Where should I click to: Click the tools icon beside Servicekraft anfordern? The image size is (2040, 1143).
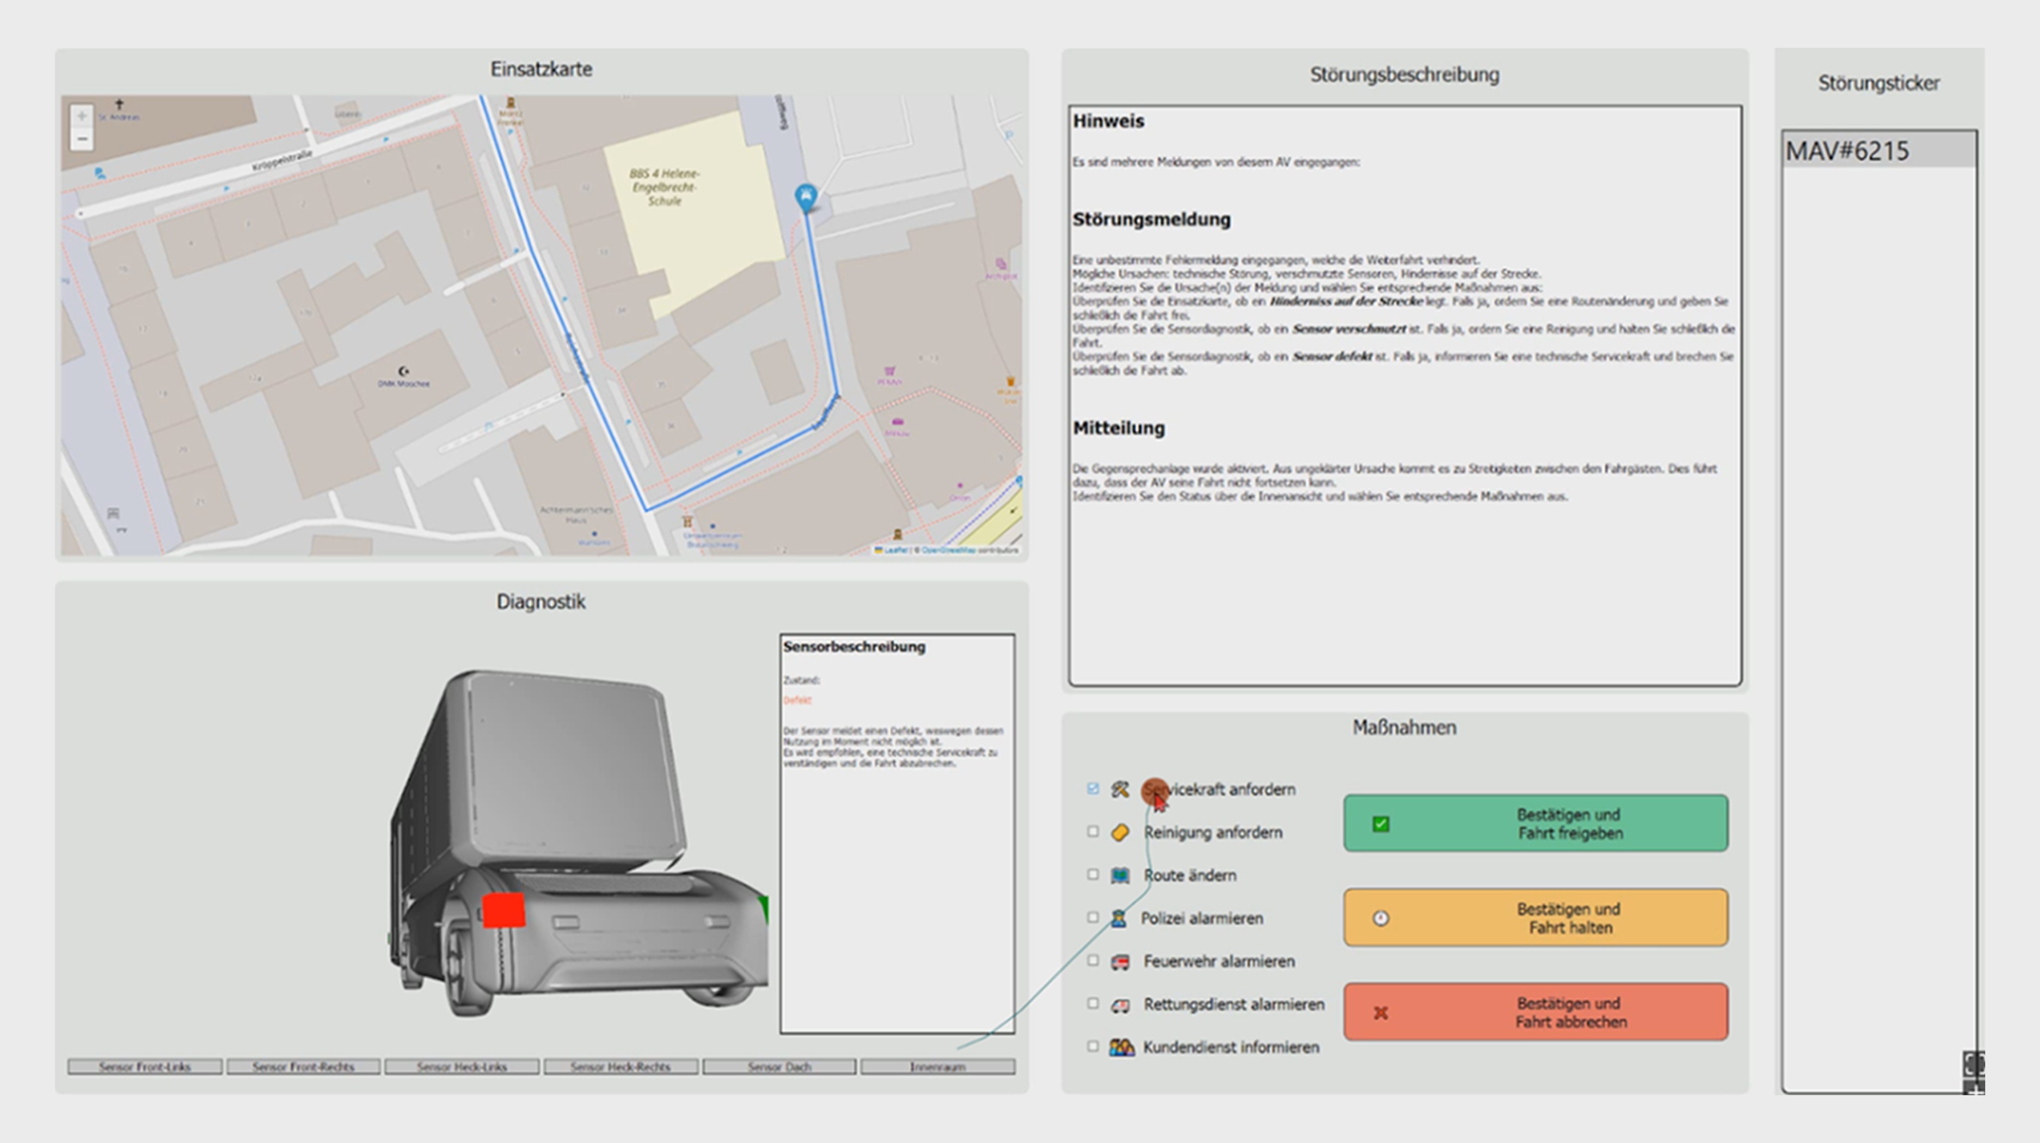1120,789
